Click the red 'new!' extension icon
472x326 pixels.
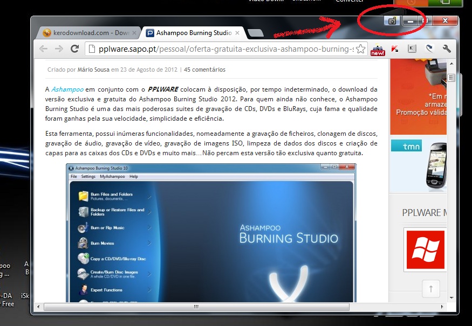pyautogui.click(x=378, y=49)
